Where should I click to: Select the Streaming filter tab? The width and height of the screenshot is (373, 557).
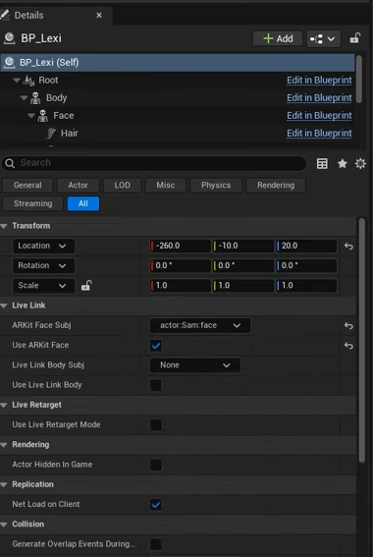click(x=33, y=203)
